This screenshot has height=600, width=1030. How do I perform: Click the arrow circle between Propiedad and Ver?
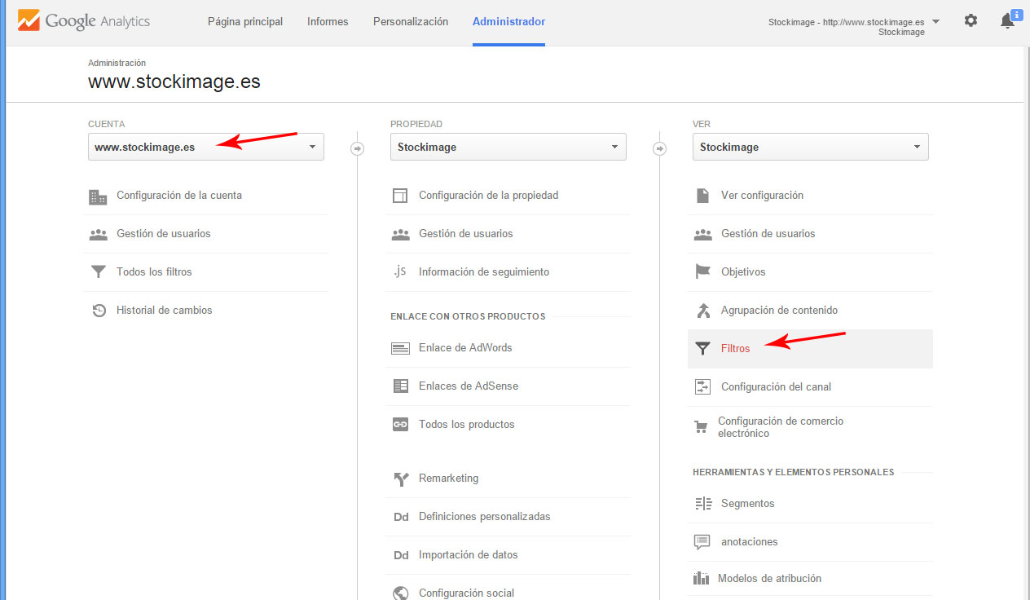tap(660, 148)
